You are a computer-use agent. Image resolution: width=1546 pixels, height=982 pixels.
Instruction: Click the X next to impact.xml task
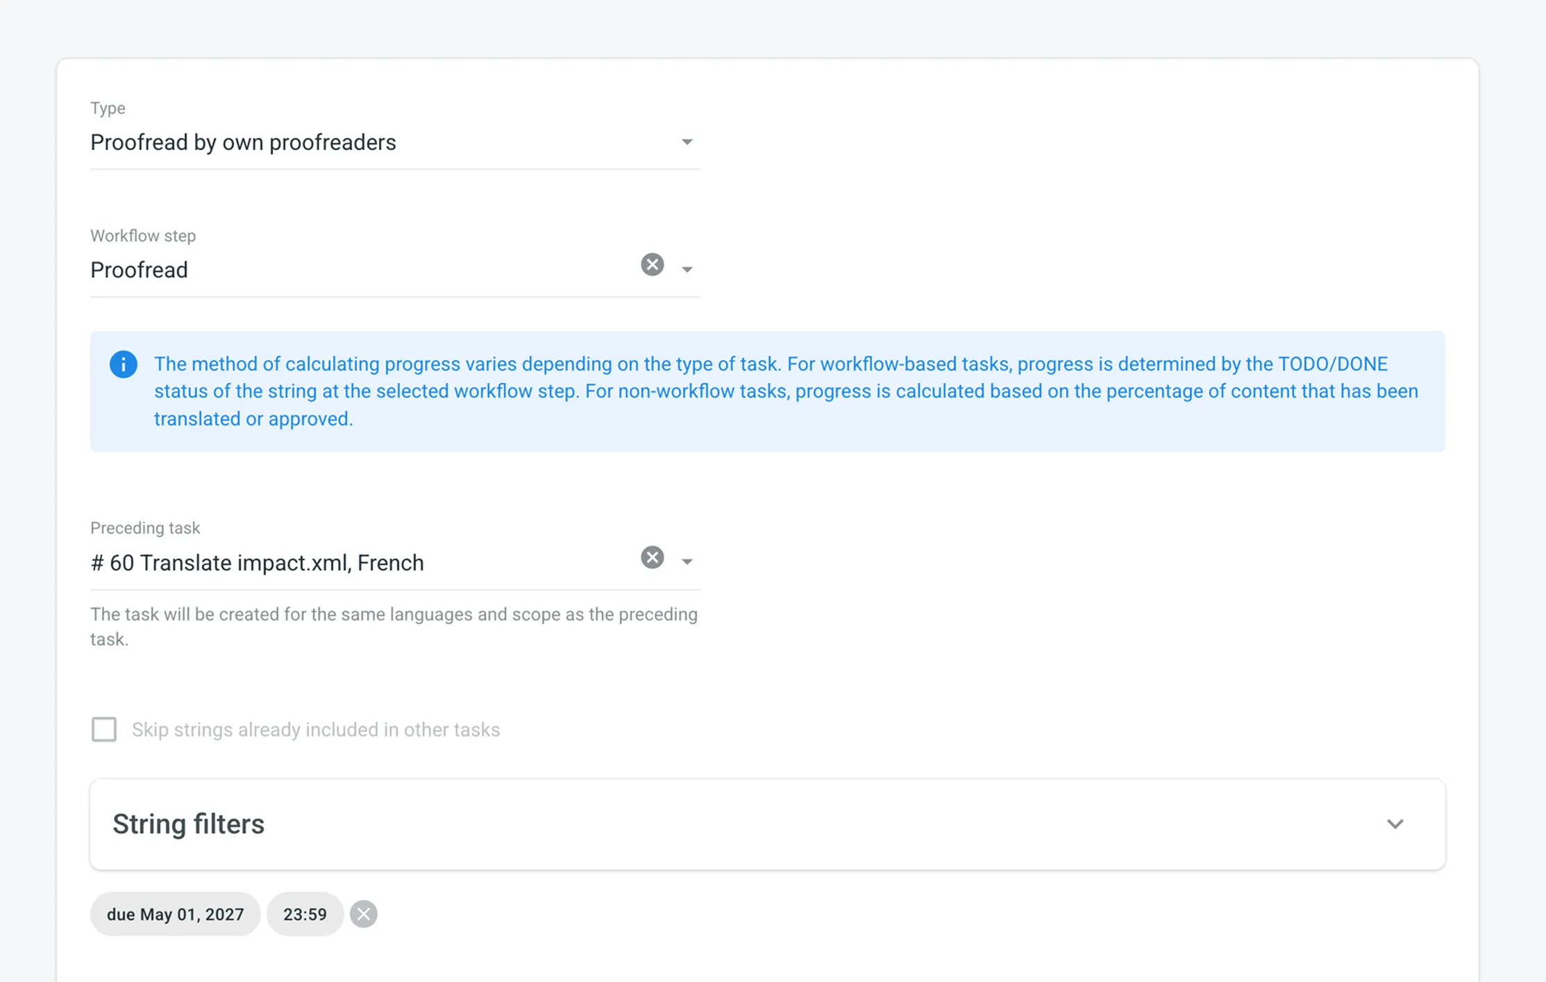coord(651,557)
